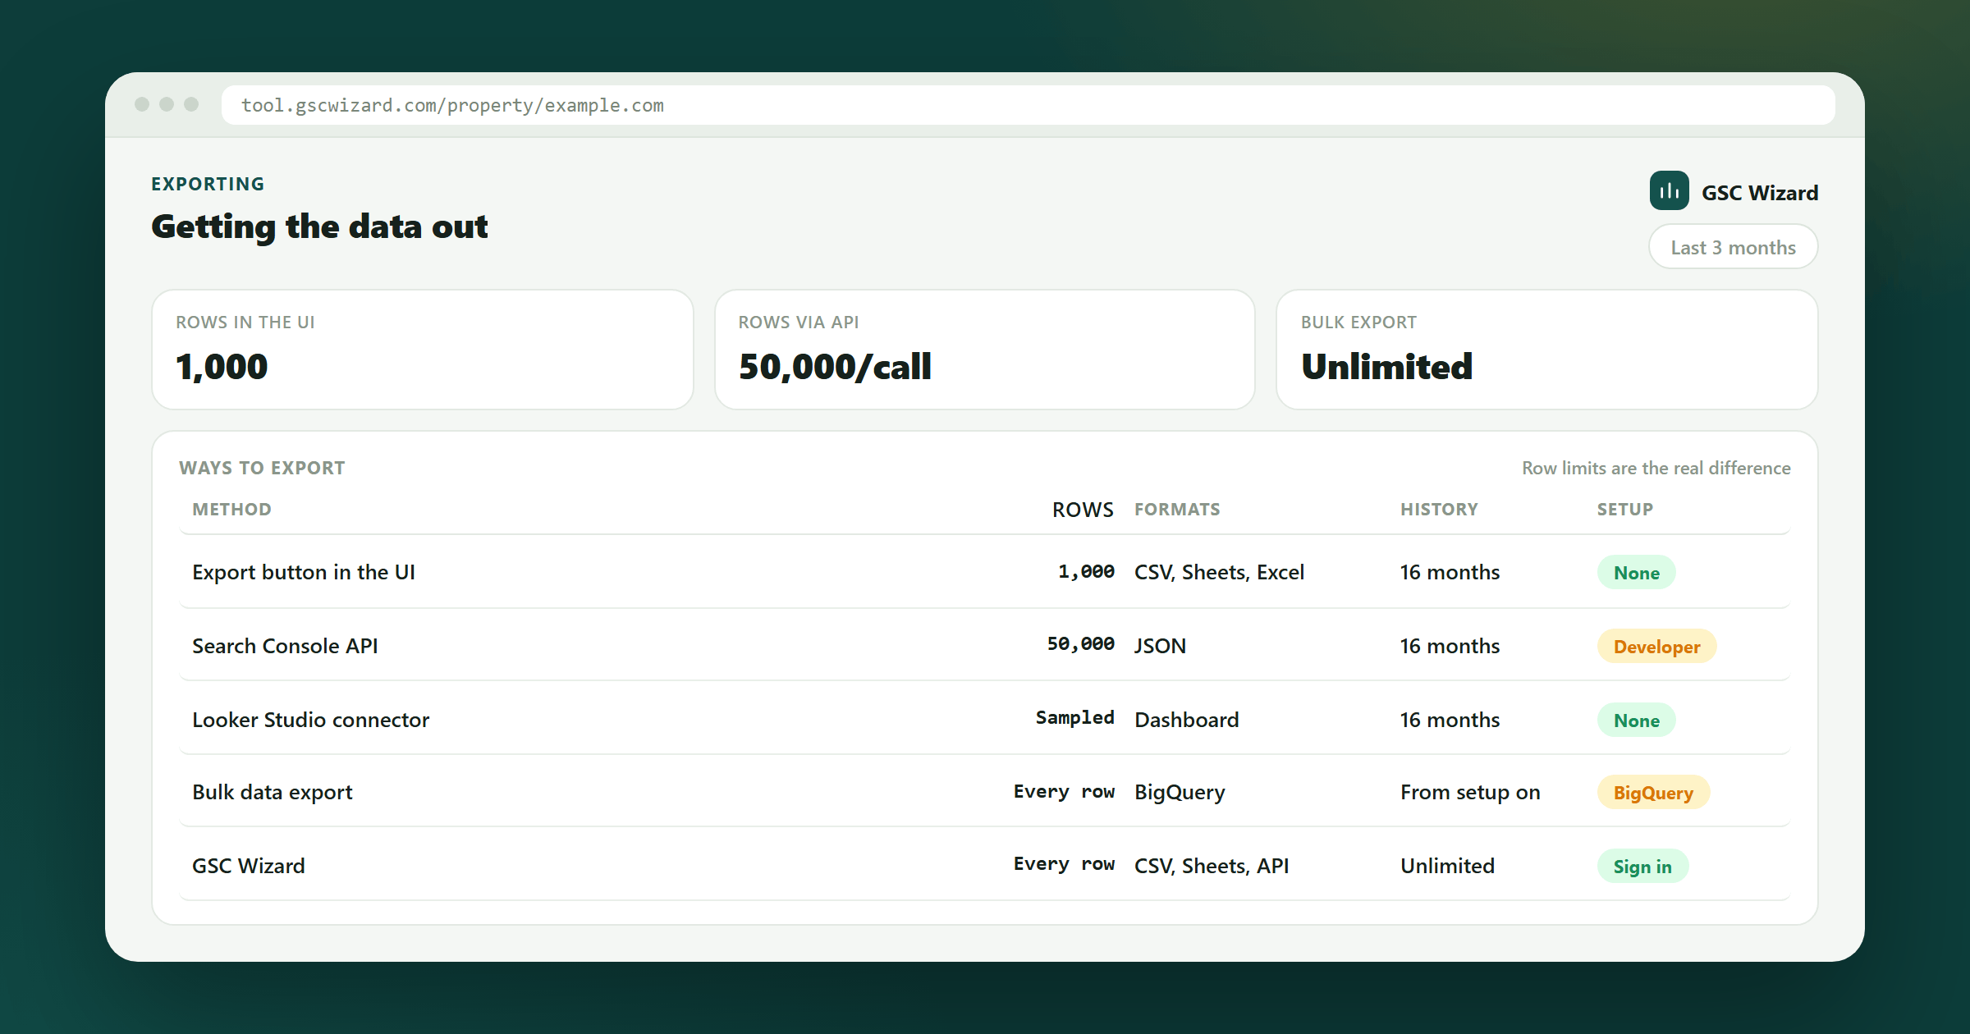Screen dimensions: 1970x1034
Task: Click the BigQuery setup badge
Action: point(1653,793)
